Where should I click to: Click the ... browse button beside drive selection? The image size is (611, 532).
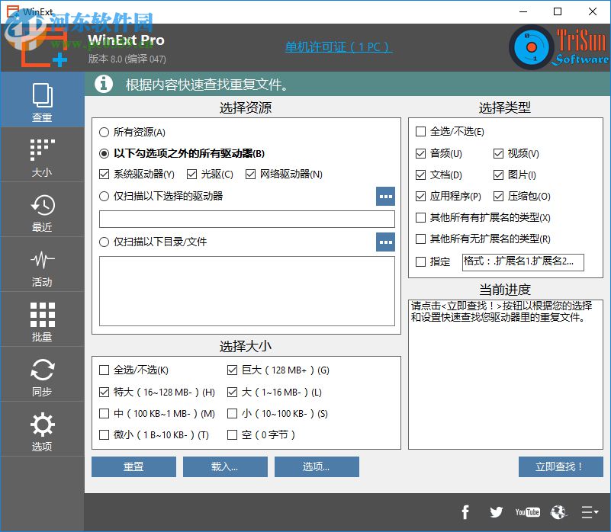(x=386, y=197)
